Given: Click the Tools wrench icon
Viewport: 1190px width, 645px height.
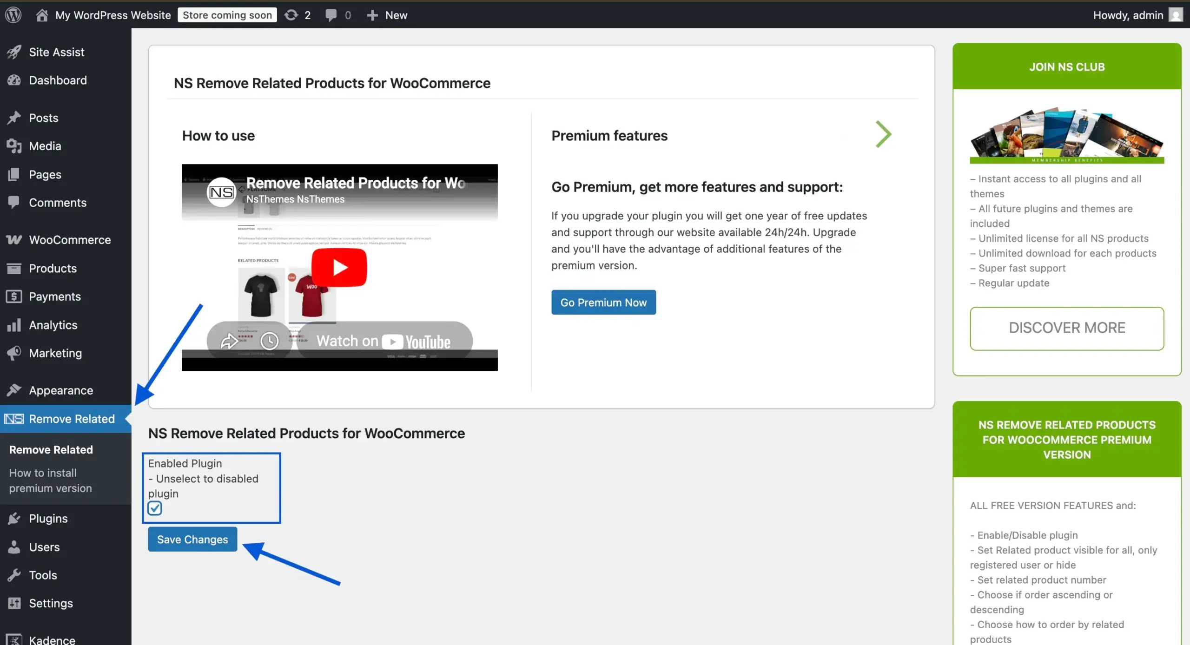Looking at the screenshot, I should [14, 575].
